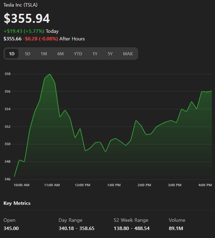Image resolution: width=215 pixels, height=238 pixels.
Task: Click the 4:00 PM axis label
Action: [205, 185]
